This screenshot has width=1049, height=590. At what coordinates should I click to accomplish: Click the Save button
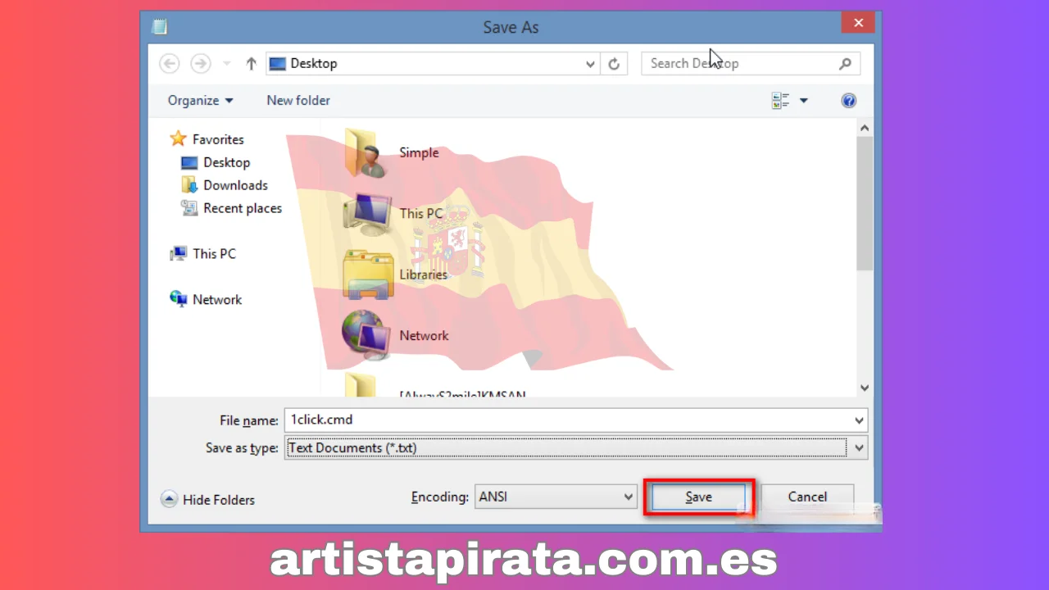pos(698,497)
